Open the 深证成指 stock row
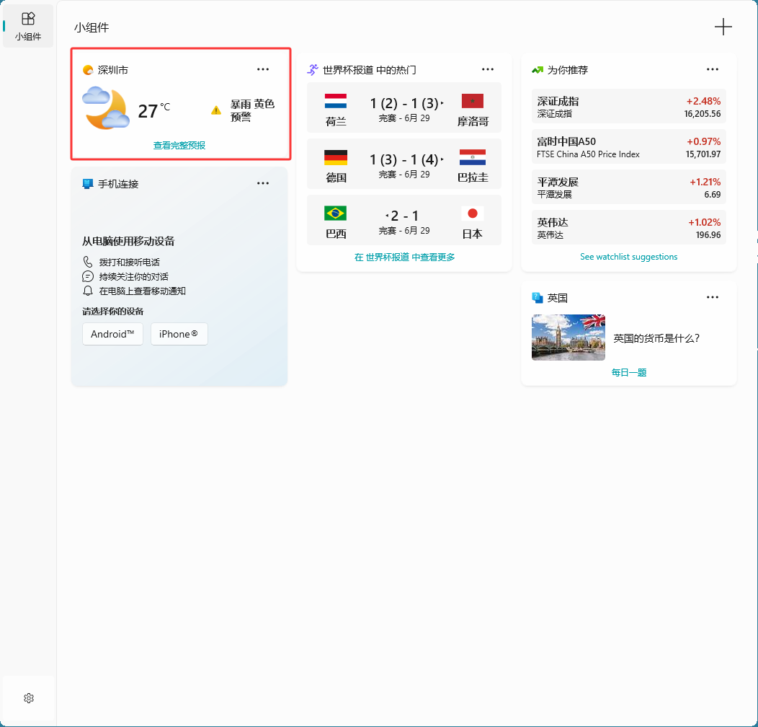The image size is (758, 727). [629, 106]
